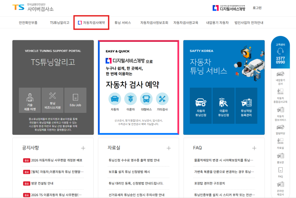Select 대형버스 bus icon under 검사 예약
Image resolution: width=296 pixels, height=198 pixels.
click(x=146, y=99)
